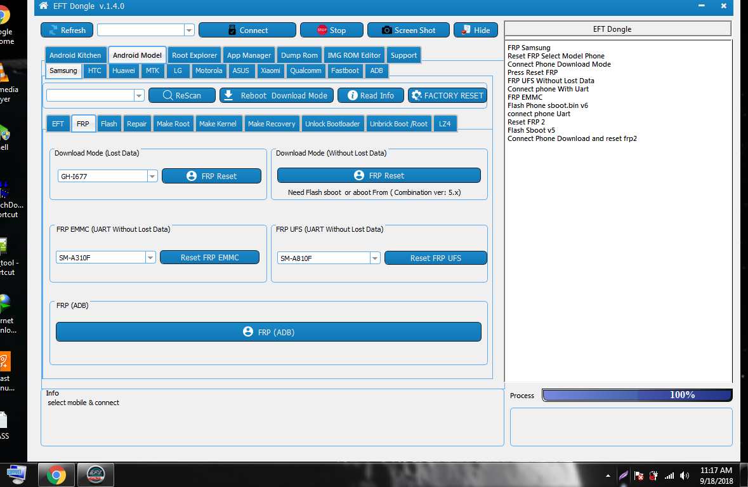Select the Android Model tab

coord(138,55)
